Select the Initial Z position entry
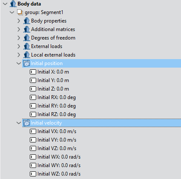This screenshot has height=179, width=181. coord(49,89)
